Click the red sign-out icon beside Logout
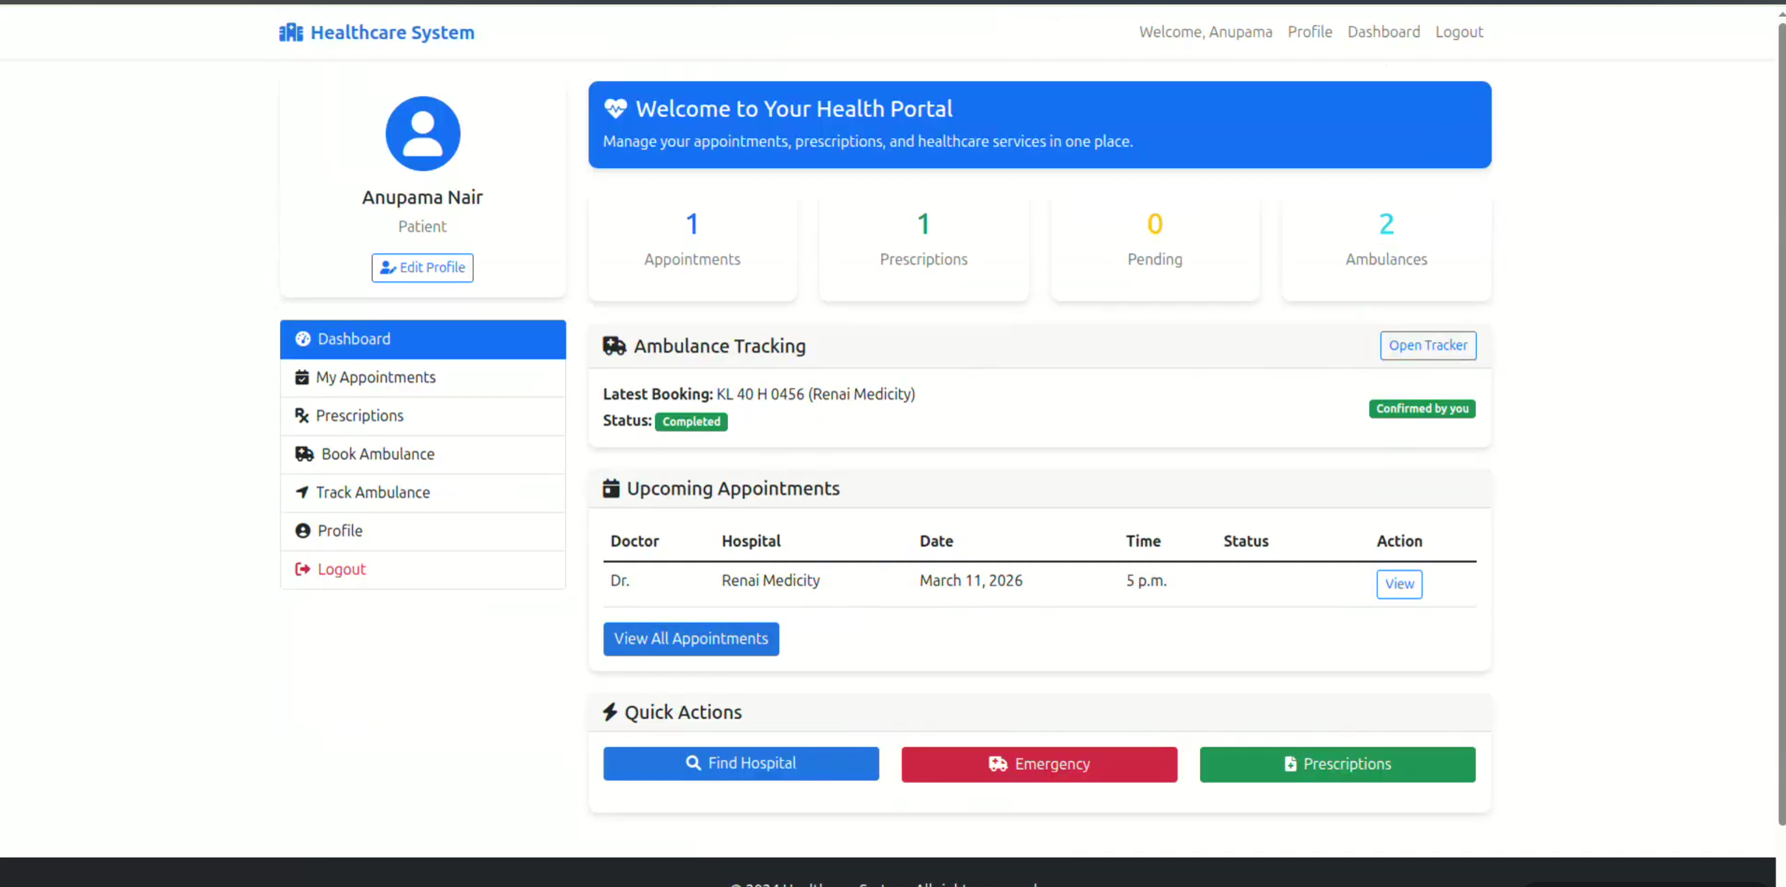Screen dimensions: 1786x887 tap(303, 569)
